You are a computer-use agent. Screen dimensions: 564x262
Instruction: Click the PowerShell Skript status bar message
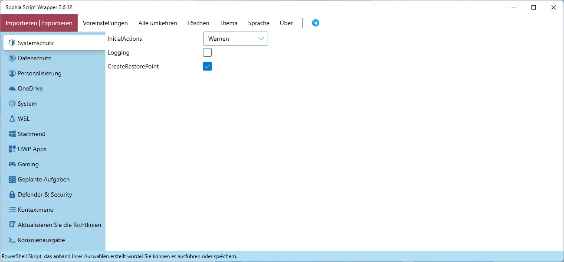click(x=119, y=256)
